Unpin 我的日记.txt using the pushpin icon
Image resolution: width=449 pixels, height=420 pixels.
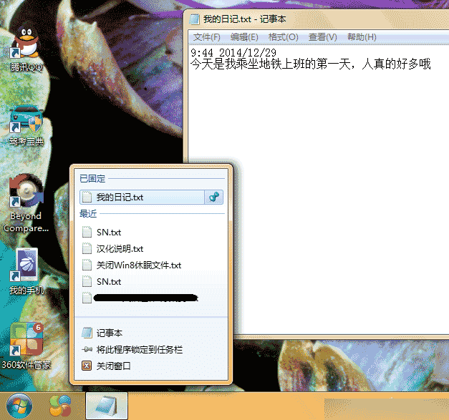click(x=214, y=197)
